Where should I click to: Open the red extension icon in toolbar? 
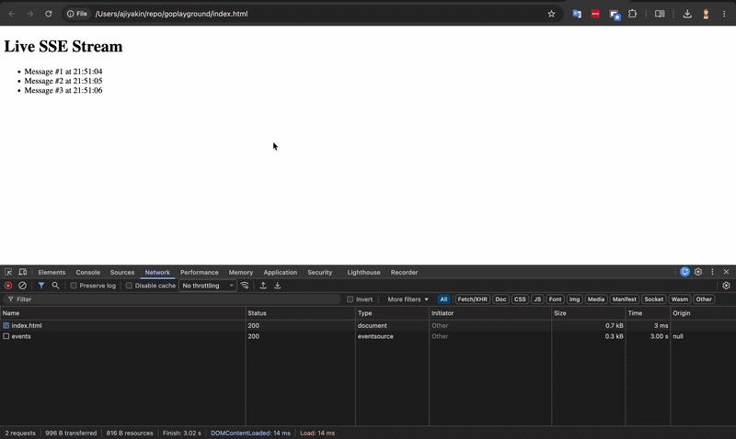click(x=595, y=14)
